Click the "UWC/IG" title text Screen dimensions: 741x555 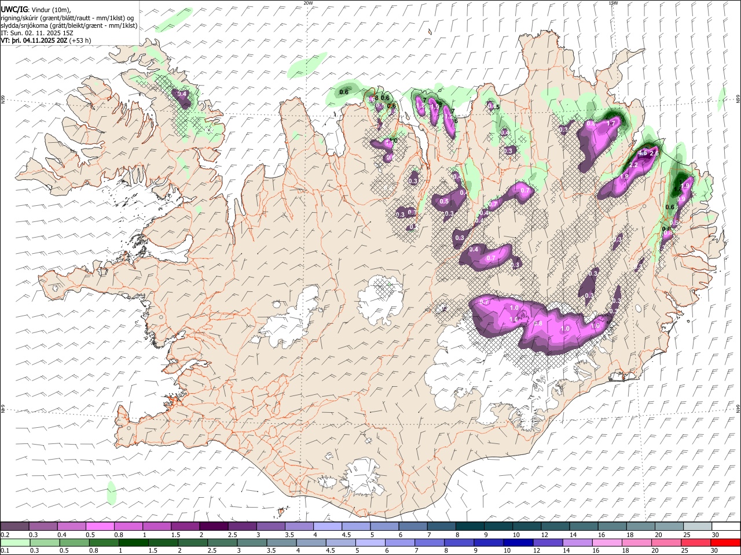(x=14, y=10)
